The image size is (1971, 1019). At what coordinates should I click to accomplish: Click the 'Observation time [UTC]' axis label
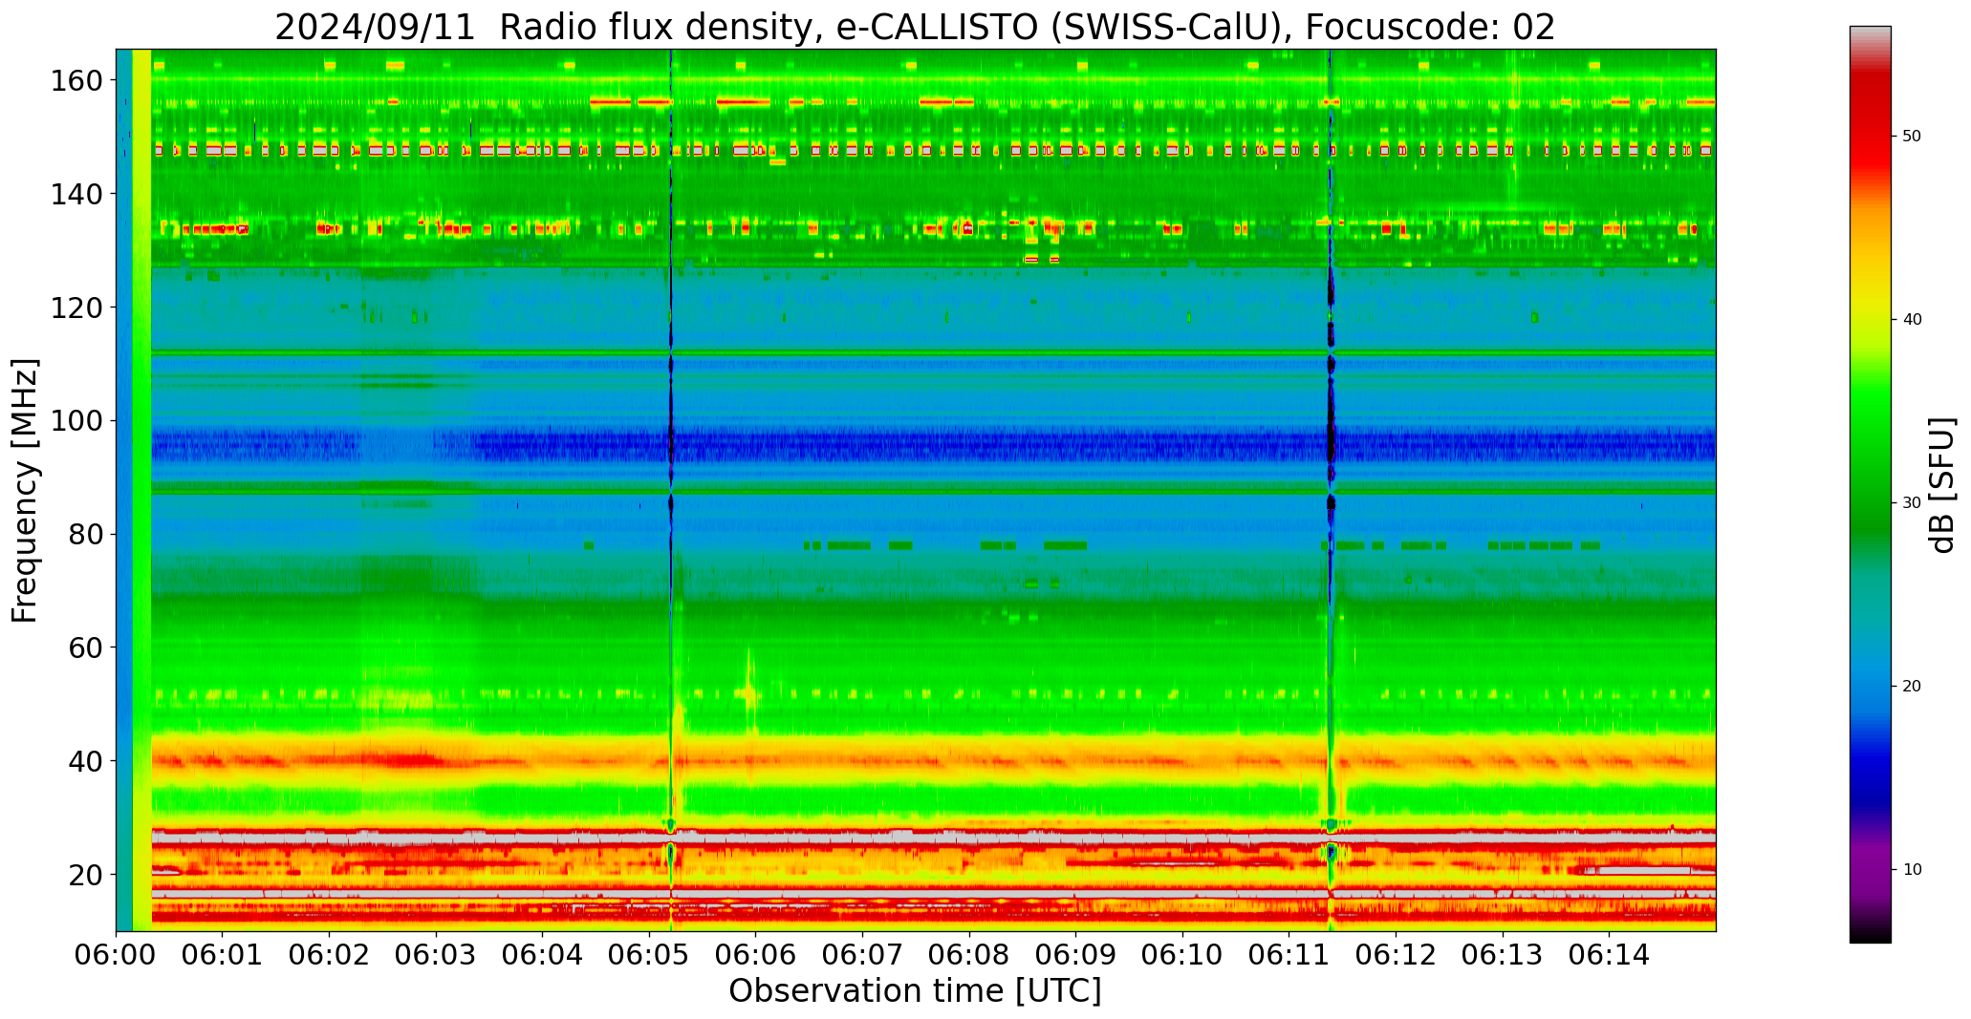[915, 990]
